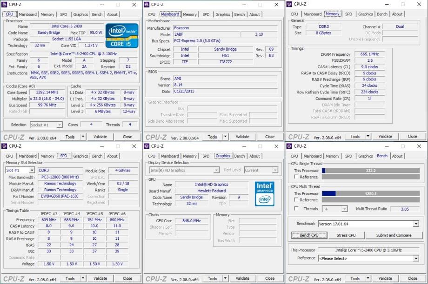Viewport: 428px width, 284px height.
Task: Tick the Threads checkbox in Bench window
Action: [296, 209]
